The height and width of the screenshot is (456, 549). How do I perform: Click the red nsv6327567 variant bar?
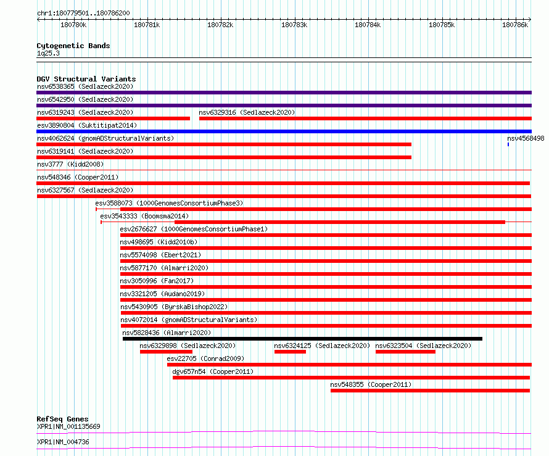(x=284, y=196)
